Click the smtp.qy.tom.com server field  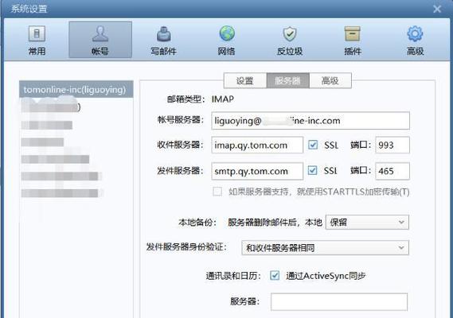coord(257,171)
